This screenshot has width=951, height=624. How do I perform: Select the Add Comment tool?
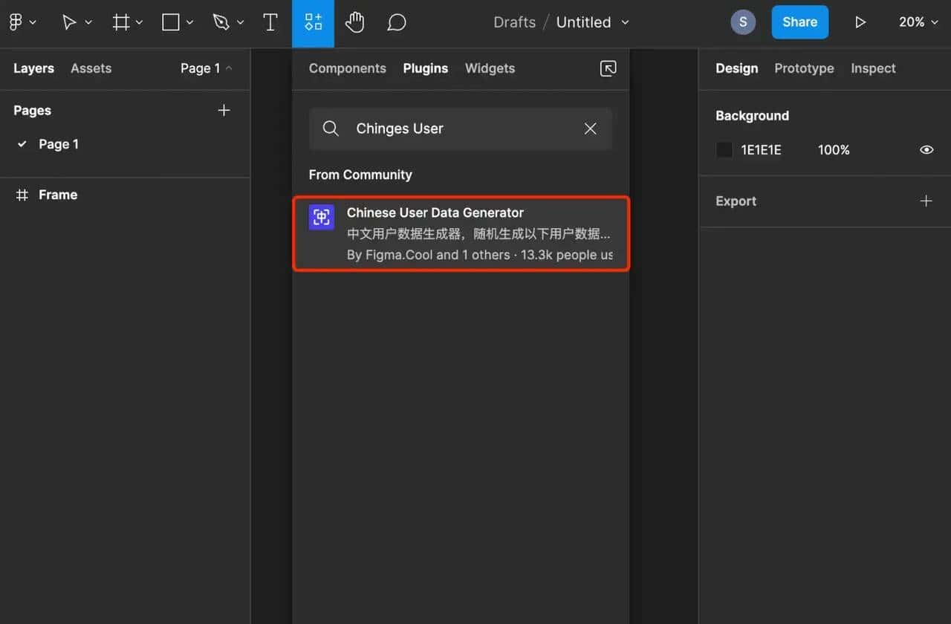coord(397,22)
